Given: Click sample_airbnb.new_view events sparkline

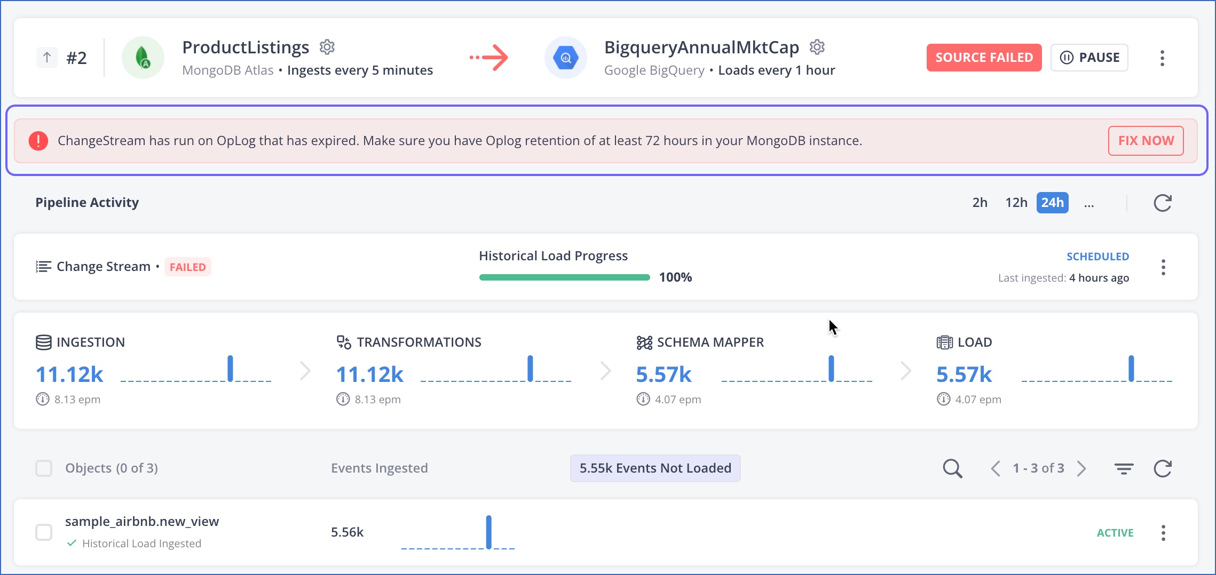Looking at the screenshot, I should tap(458, 532).
